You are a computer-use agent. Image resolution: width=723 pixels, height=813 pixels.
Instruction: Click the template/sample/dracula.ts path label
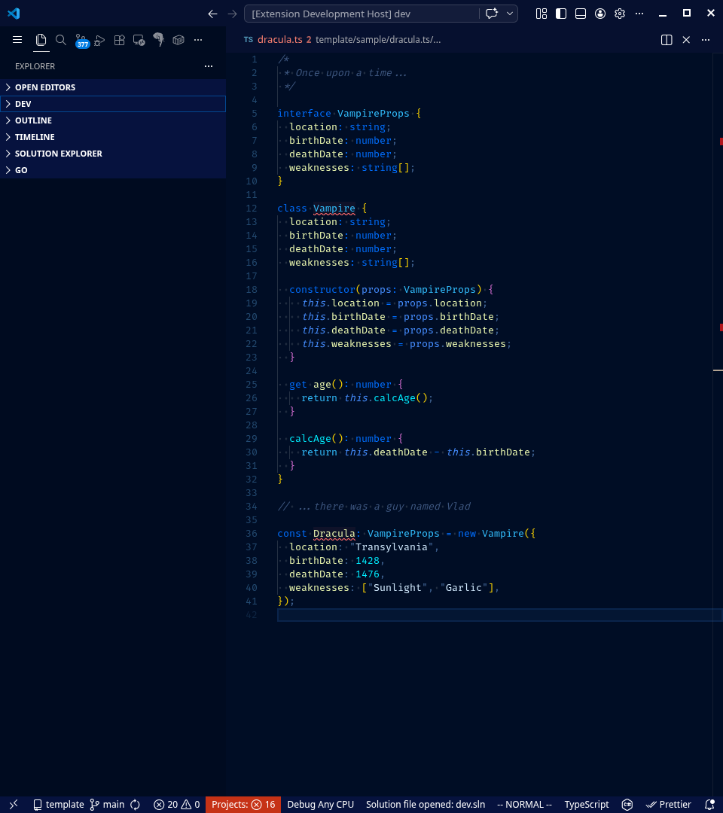tap(378, 40)
